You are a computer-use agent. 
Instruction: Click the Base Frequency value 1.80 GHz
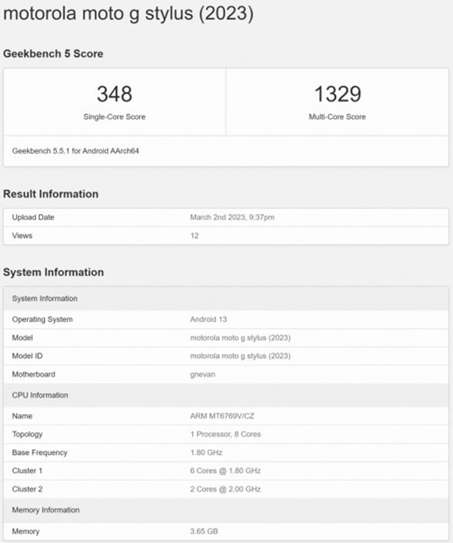pyautogui.click(x=206, y=452)
